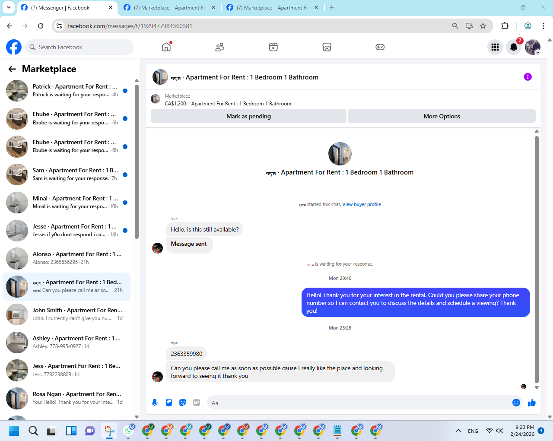Click the More Options button
The height and width of the screenshot is (441, 553).
tap(442, 116)
